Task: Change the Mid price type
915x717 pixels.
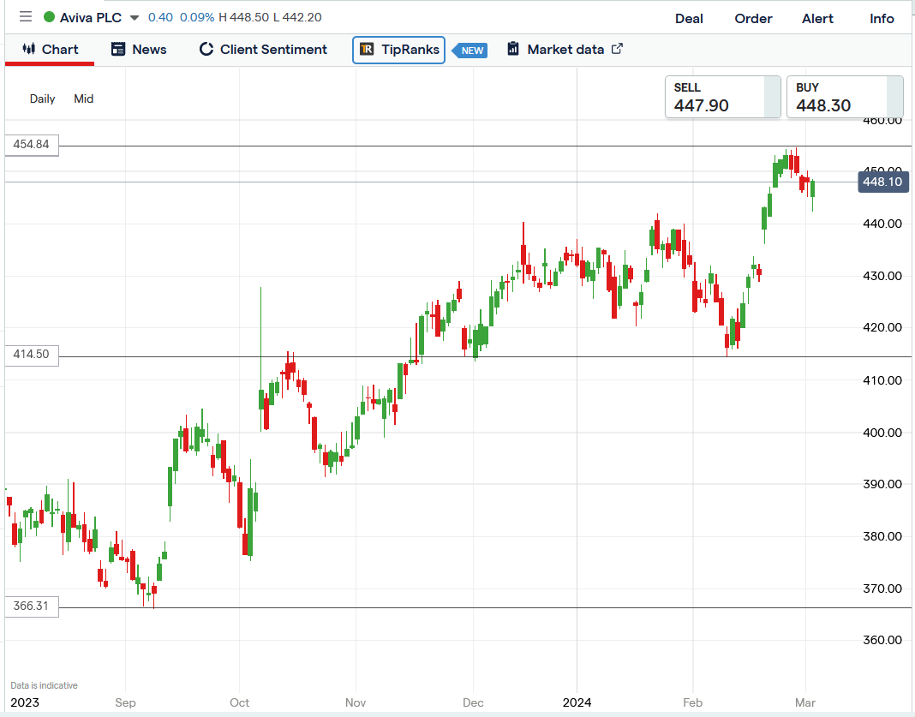Action: point(83,99)
